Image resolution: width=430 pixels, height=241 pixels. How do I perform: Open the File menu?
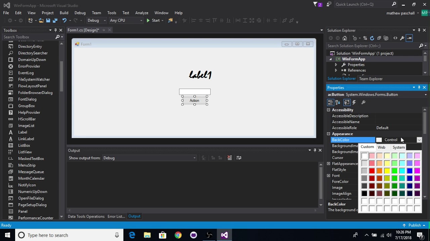click(6, 13)
